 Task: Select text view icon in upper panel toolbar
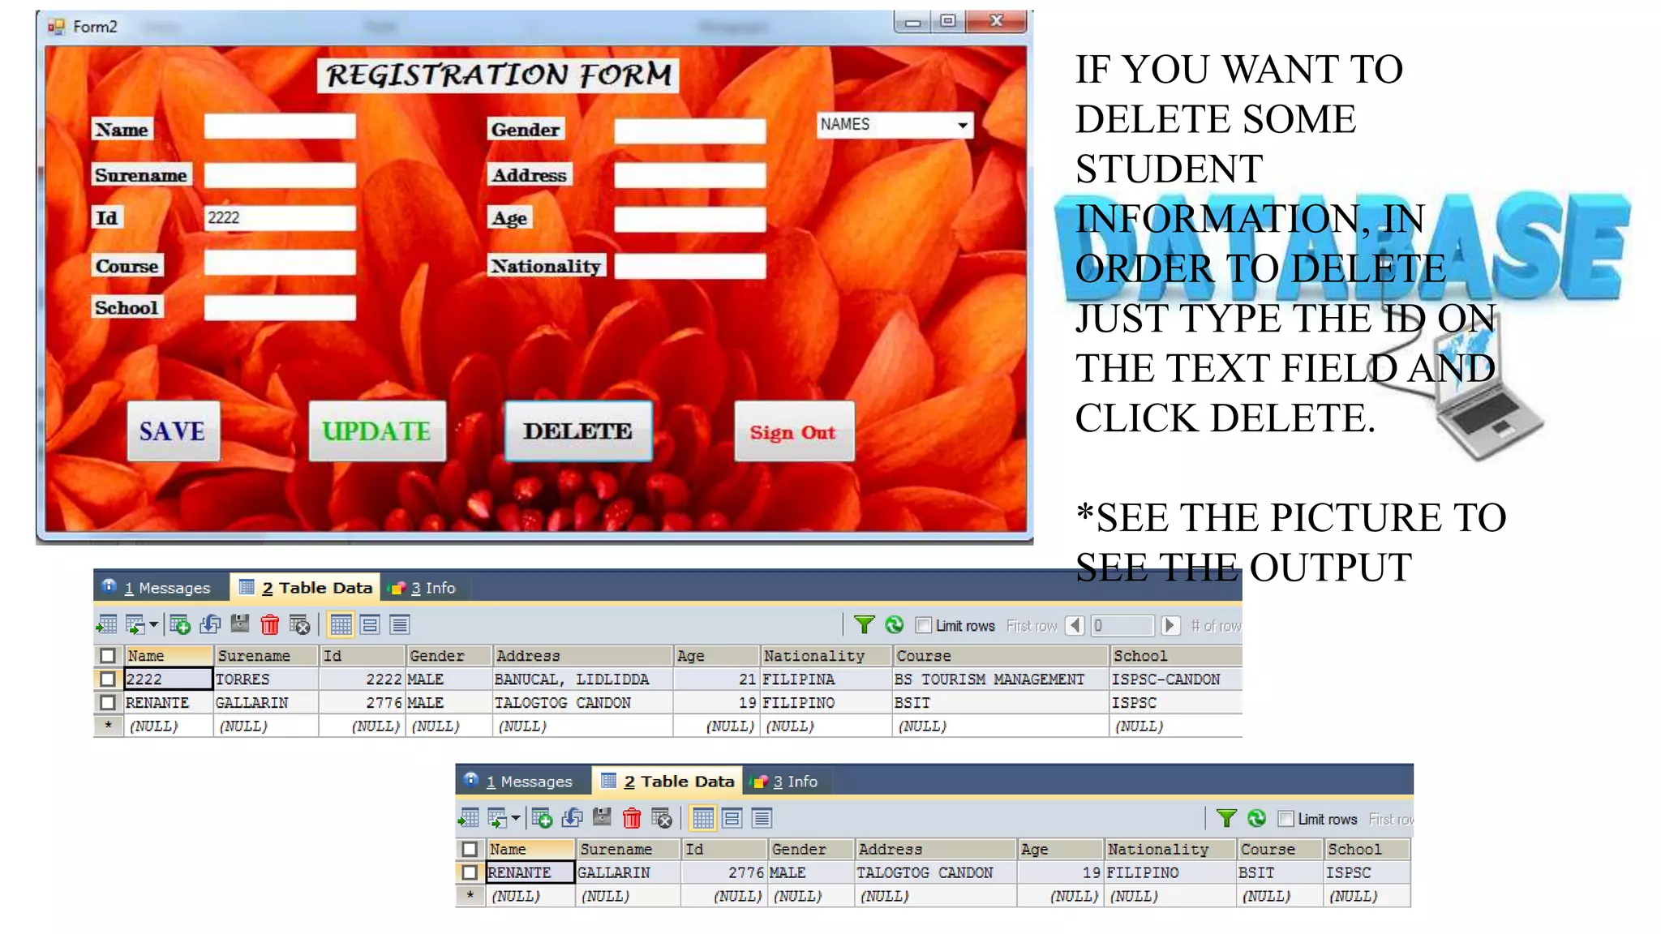click(x=399, y=624)
